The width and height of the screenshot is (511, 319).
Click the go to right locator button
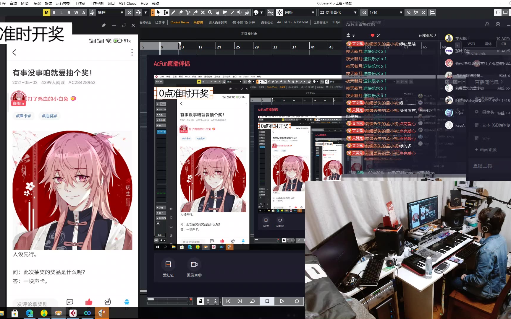point(240,301)
